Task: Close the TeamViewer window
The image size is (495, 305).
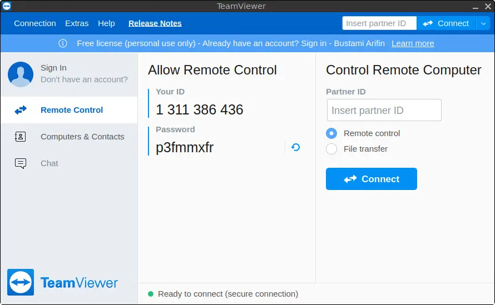Action: coord(488,6)
